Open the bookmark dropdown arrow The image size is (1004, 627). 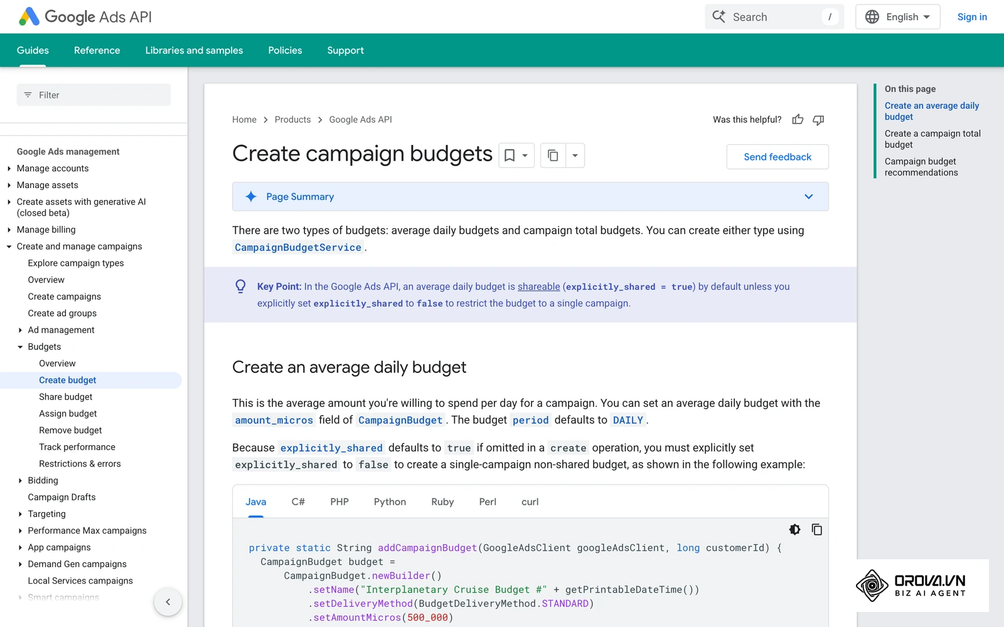pyautogui.click(x=525, y=155)
